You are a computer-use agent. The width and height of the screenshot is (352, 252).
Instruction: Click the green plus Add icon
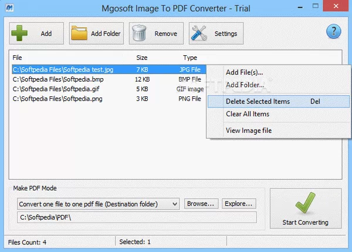click(19, 33)
